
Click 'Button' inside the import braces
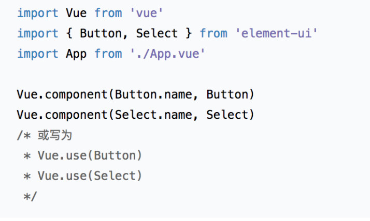(101, 33)
